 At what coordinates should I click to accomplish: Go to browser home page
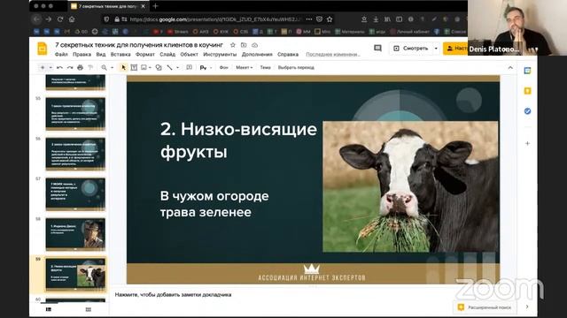click(72, 19)
